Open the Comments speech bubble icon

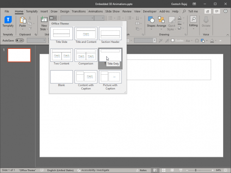[x=217, y=12]
